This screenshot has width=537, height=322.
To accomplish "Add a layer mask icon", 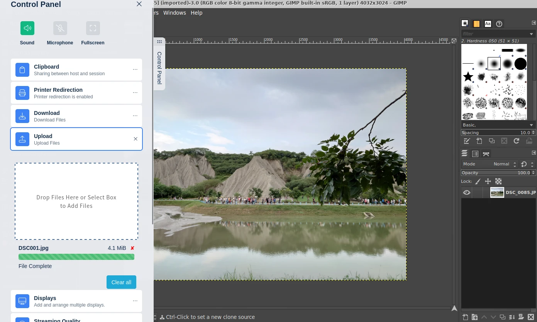I will [521, 317].
